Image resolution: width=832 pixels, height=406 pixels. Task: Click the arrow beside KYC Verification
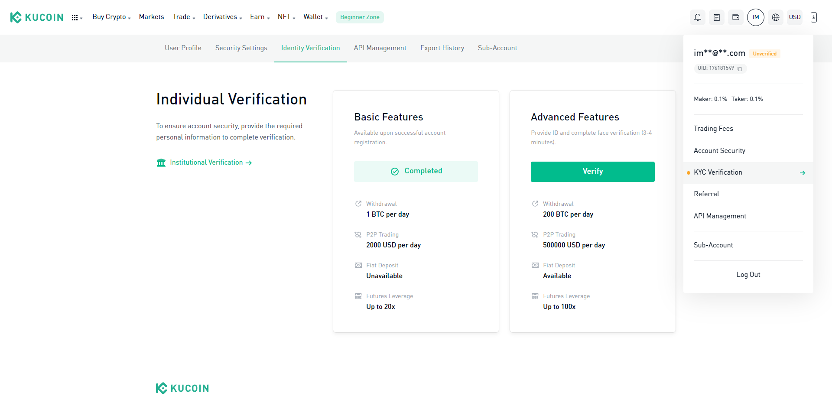803,173
